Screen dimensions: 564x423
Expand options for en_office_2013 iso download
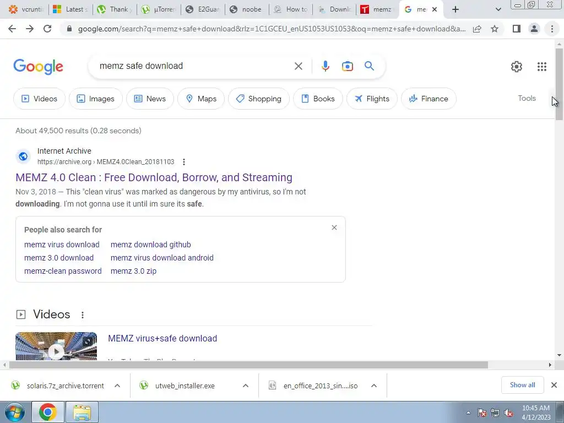pos(374,386)
